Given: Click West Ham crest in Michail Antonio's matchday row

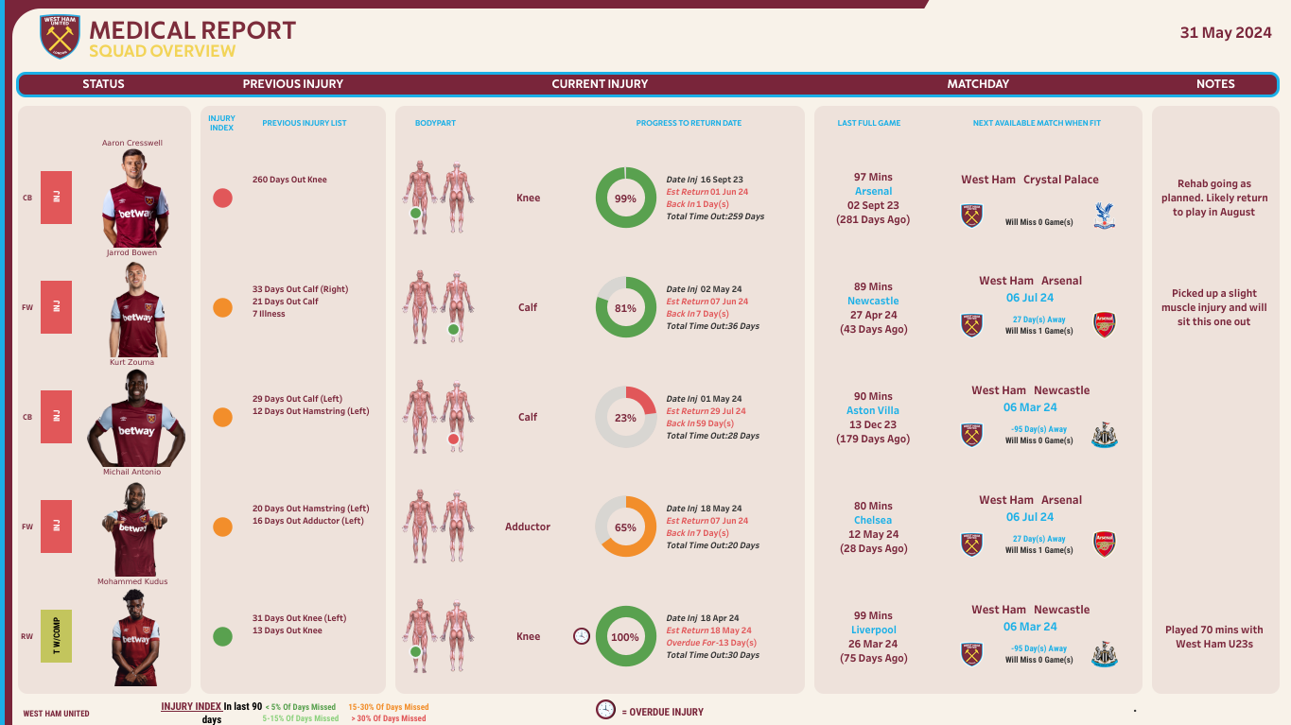Looking at the screenshot, I should 971,544.
